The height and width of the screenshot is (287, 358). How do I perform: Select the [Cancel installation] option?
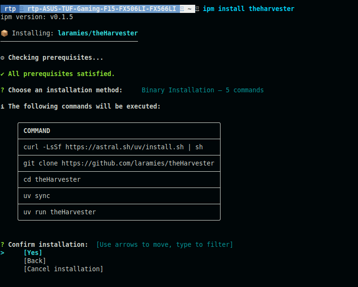point(63,269)
